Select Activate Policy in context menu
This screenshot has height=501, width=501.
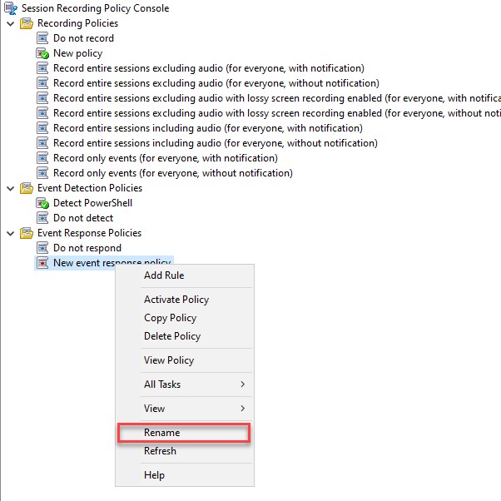point(185,300)
